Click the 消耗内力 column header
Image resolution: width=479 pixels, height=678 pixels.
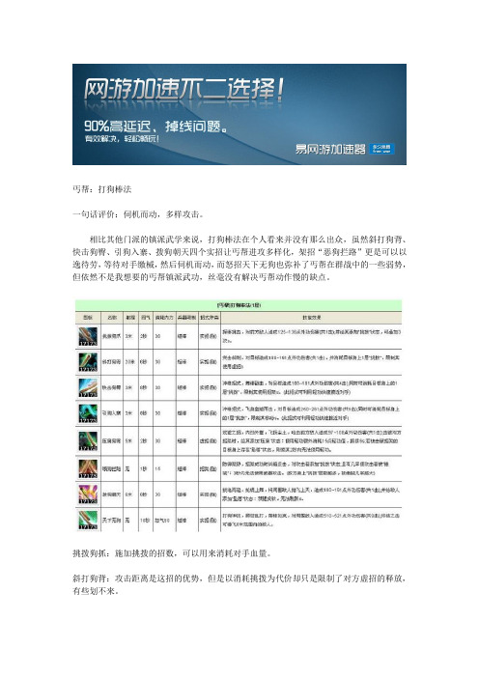pos(164,318)
